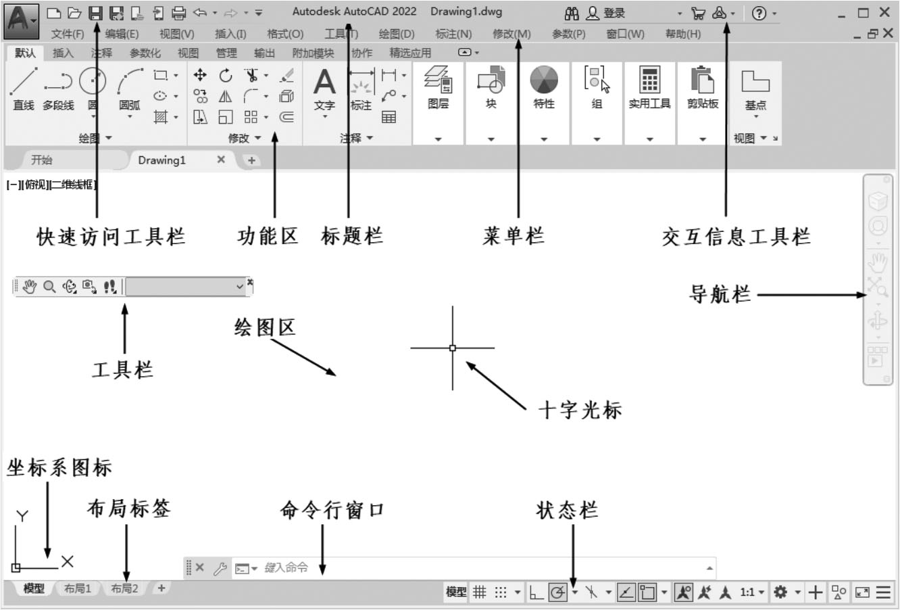Screen dimensions: 900x610
Task: Select the Offset tool in Modify panel
Action: [x=287, y=117]
